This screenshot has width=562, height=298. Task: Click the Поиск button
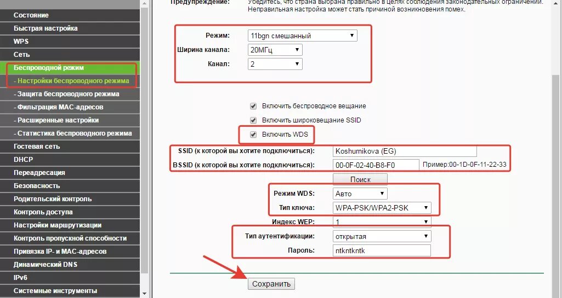[360, 179]
